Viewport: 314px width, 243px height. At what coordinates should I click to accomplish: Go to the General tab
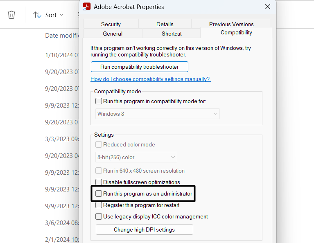[113, 34]
